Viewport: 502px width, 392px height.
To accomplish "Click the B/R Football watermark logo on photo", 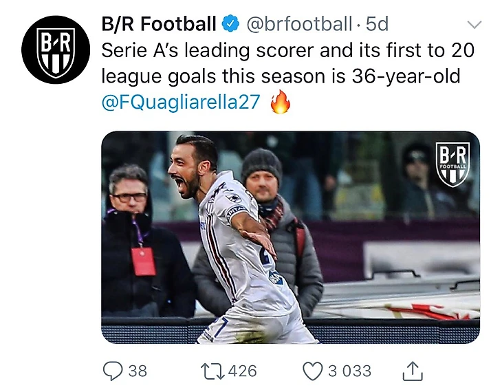I will click(x=452, y=164).
